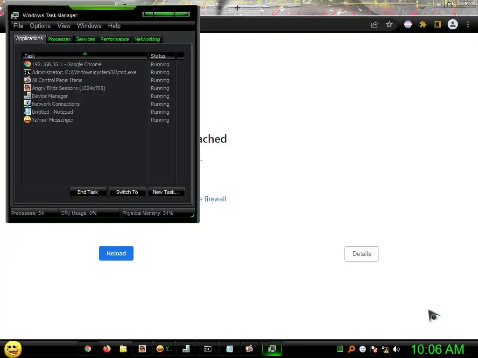
Task: Open the Chrome extensions puzzle icon
Action: tap(422, 24)
